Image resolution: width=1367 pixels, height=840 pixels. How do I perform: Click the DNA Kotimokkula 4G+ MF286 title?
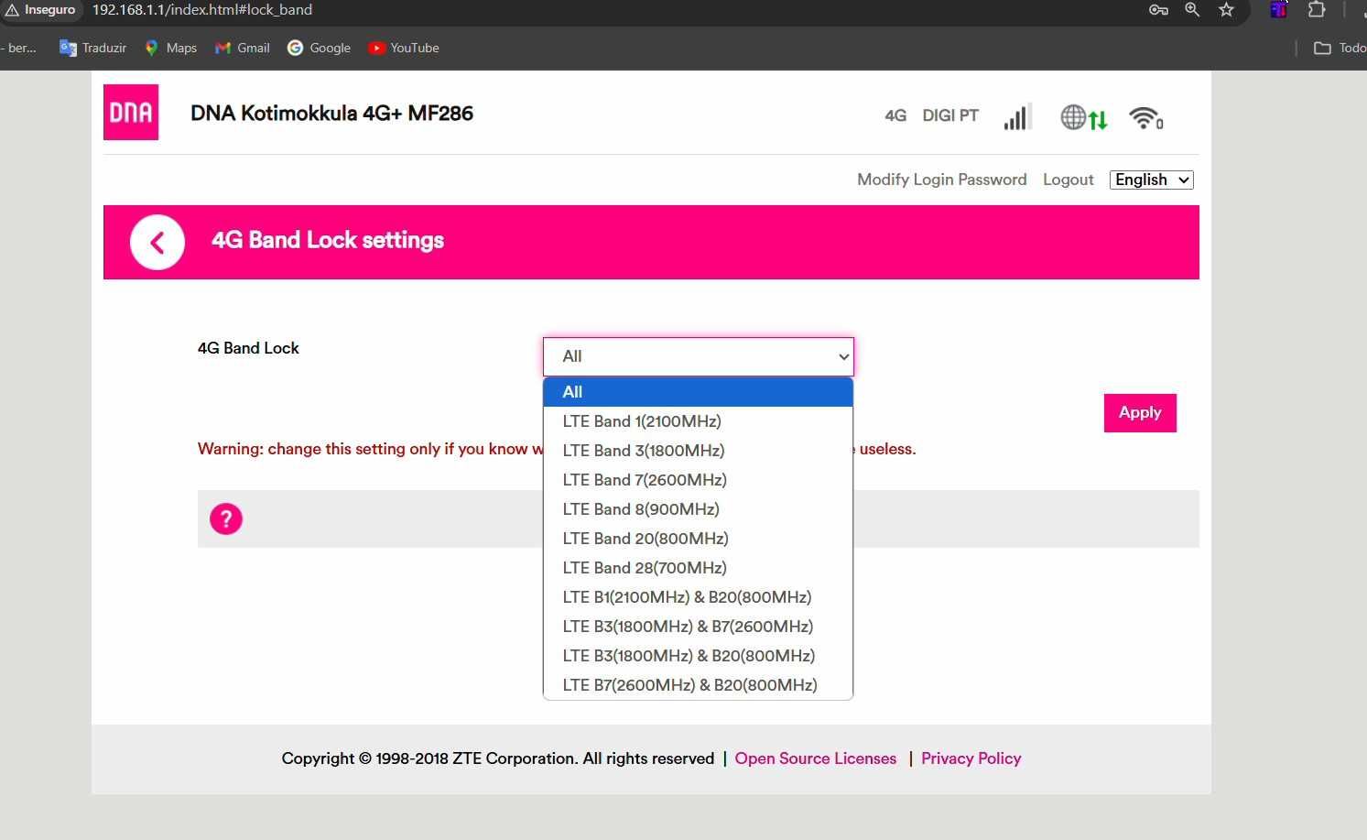tap(331, 114)
